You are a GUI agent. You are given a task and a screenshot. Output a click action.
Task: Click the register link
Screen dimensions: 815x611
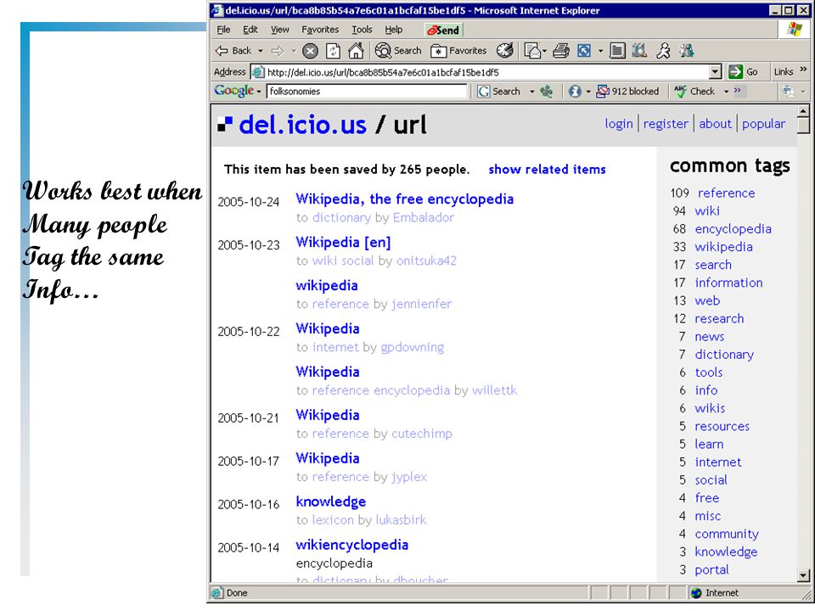[666, 124]
